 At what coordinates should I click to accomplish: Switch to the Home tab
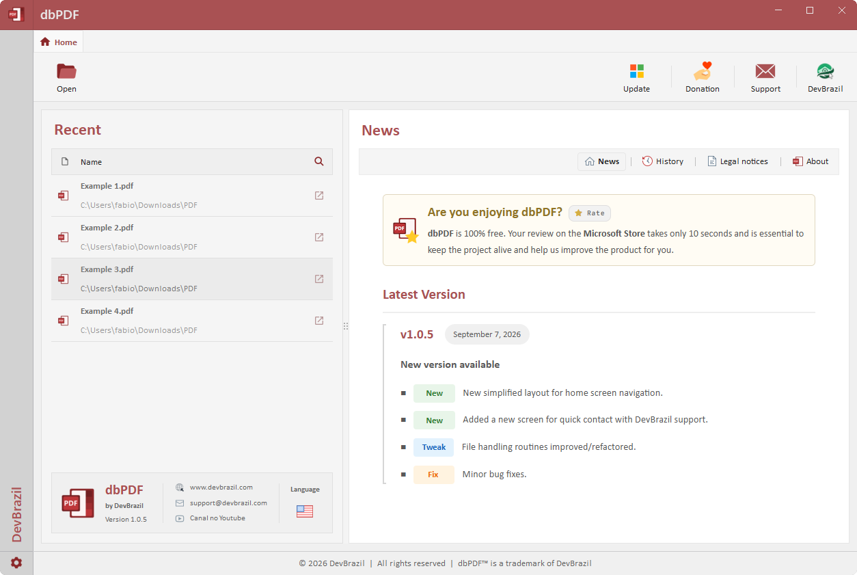click(x=59, y=42)
